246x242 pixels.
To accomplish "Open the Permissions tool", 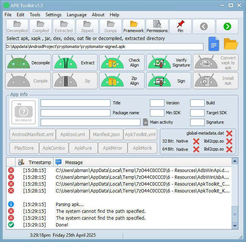I will click(x=157, y=26).
